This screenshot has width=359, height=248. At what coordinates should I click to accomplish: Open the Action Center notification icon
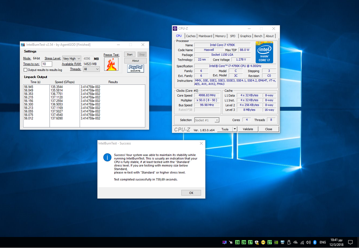(x=350, y=242)
